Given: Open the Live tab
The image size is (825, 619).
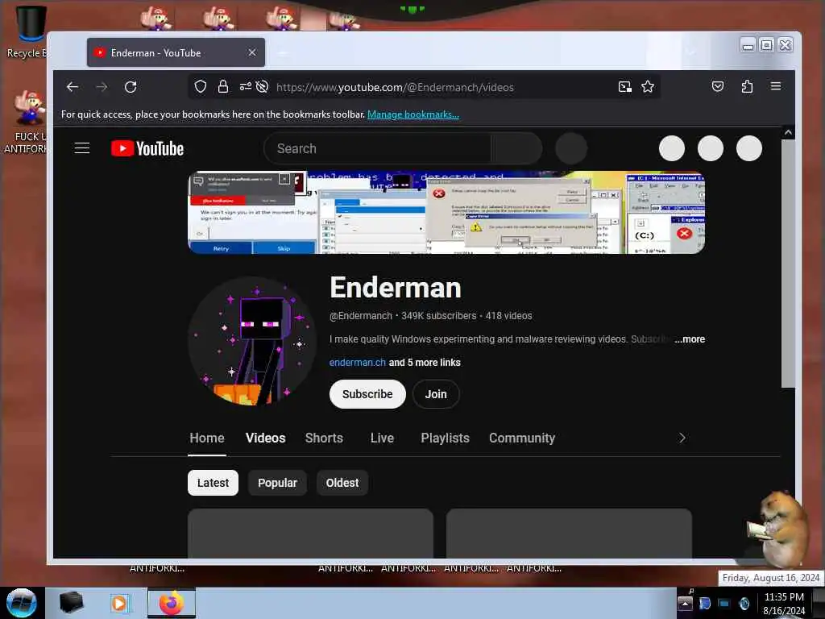Looking at the screenshot, I should tap(382, 438).
